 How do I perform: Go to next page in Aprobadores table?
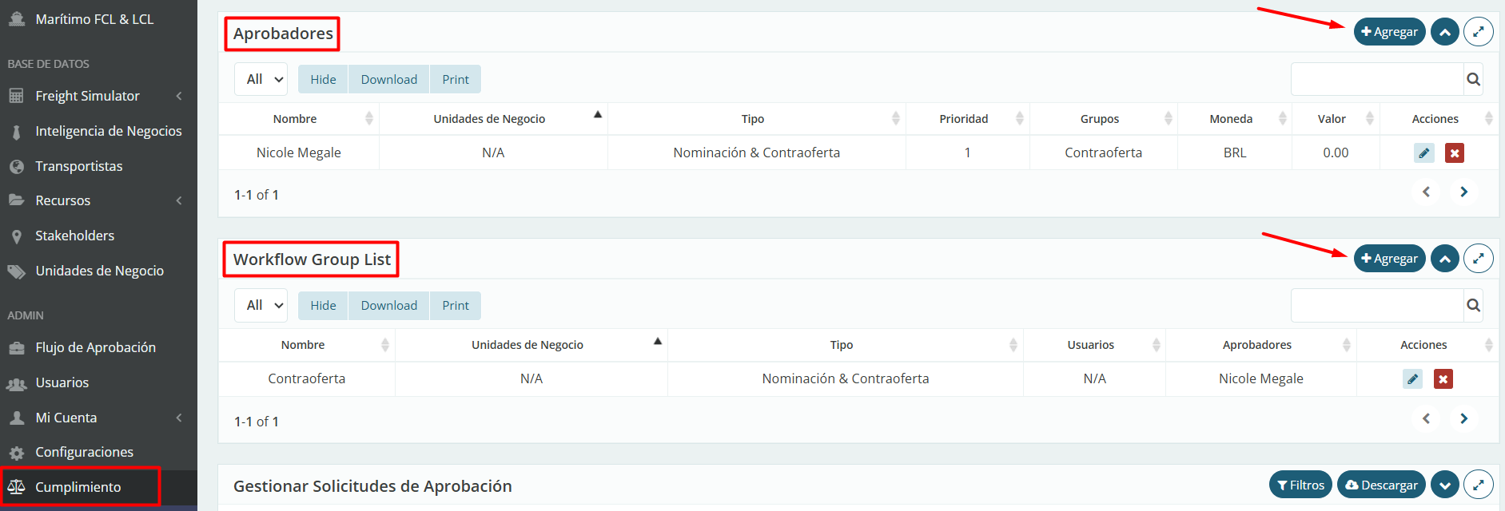(1463, 192)
